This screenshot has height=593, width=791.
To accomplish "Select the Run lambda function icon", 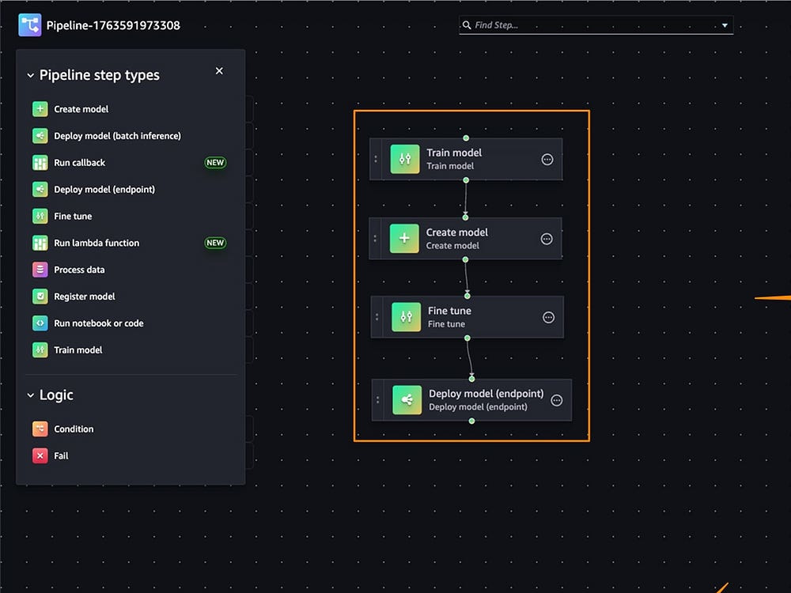I will pyautogui.click(x=40, y=243).
